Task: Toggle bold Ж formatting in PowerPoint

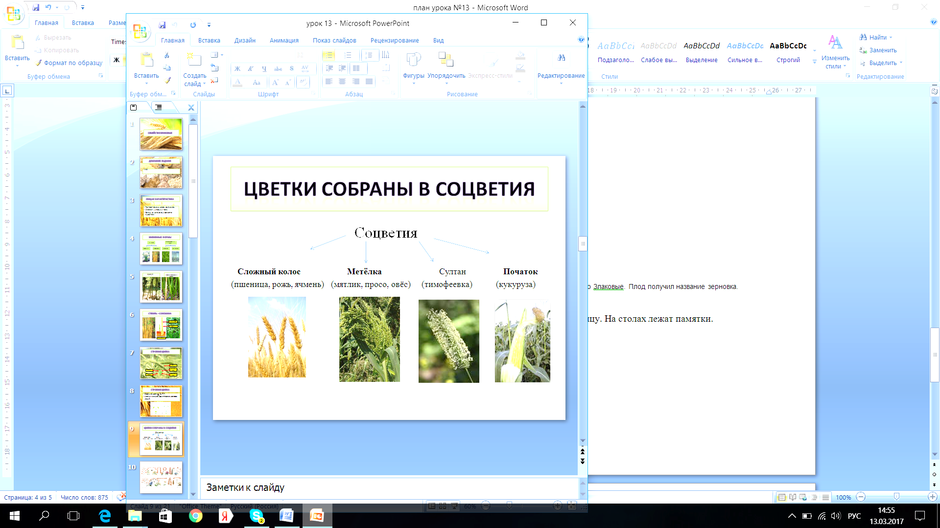Action: tap(237, 69)
